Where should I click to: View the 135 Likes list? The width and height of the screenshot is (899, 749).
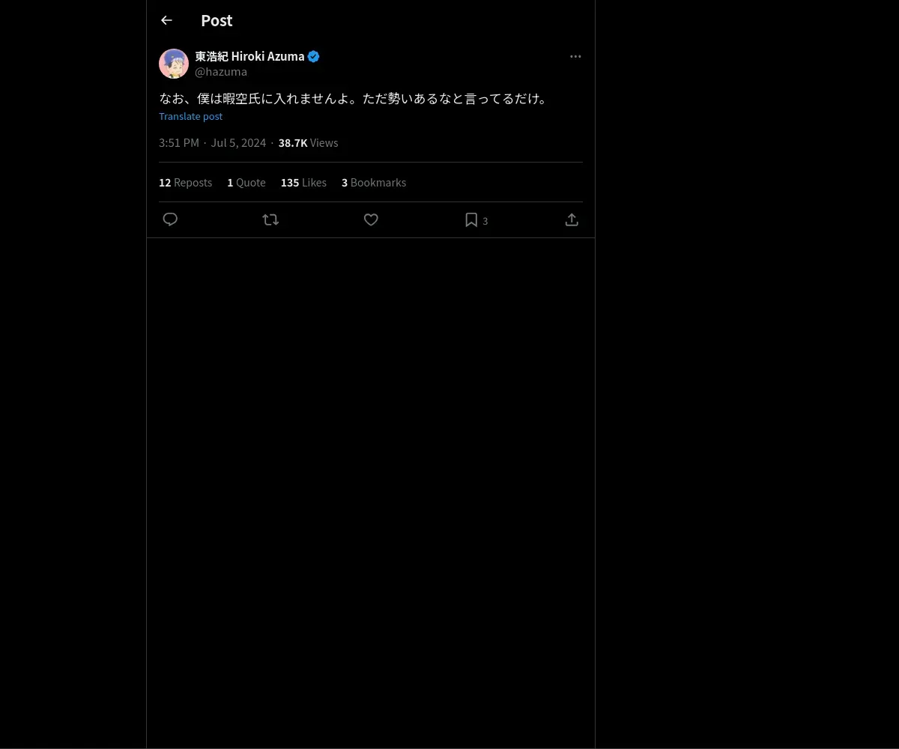[303, 183]
